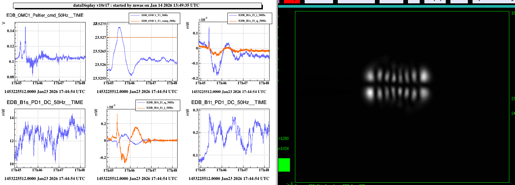
Task: Click the mW axis label of B1s PD1 plot
Action: click(4, 114)
